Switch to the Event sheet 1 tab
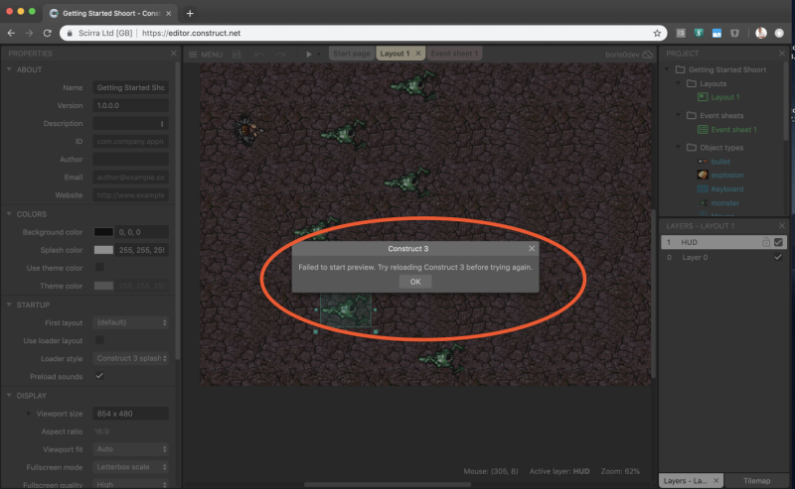Screen dimensions: 795x489 point(454,54)
